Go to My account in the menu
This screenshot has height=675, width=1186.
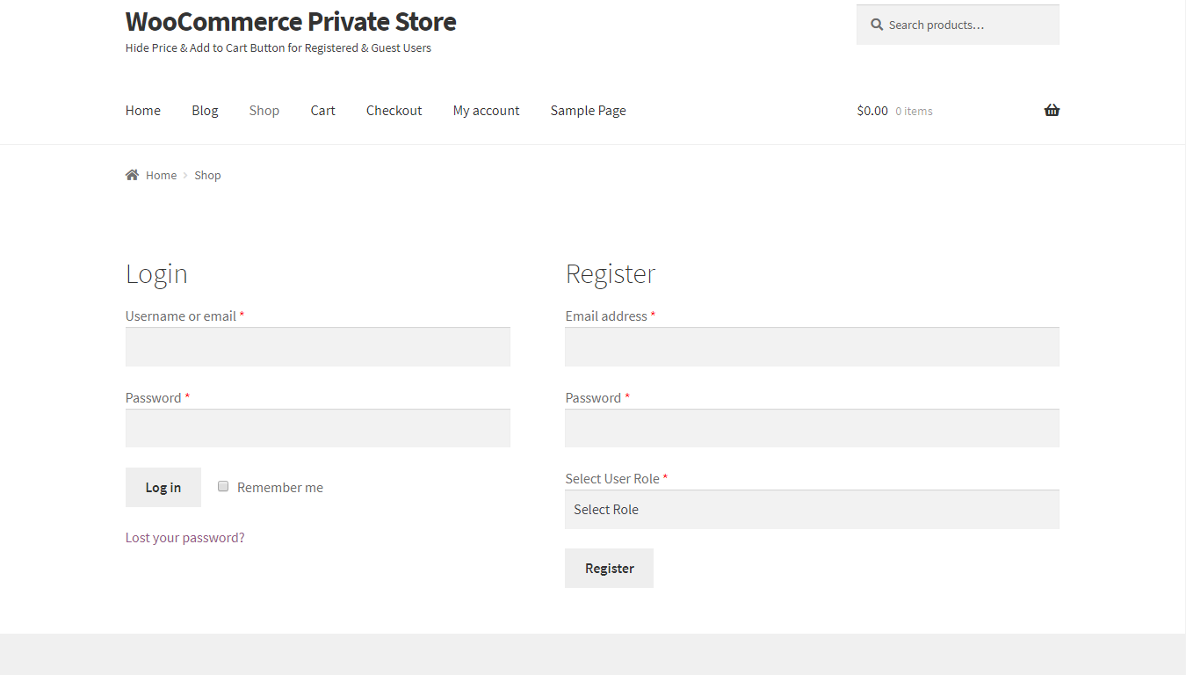pos(486,110)
